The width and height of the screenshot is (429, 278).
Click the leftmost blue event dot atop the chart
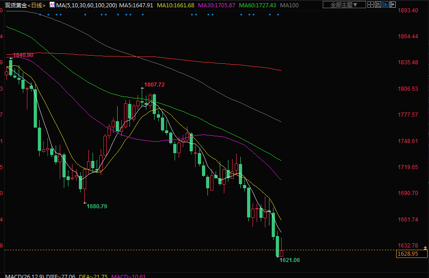[x=40, y=15]
